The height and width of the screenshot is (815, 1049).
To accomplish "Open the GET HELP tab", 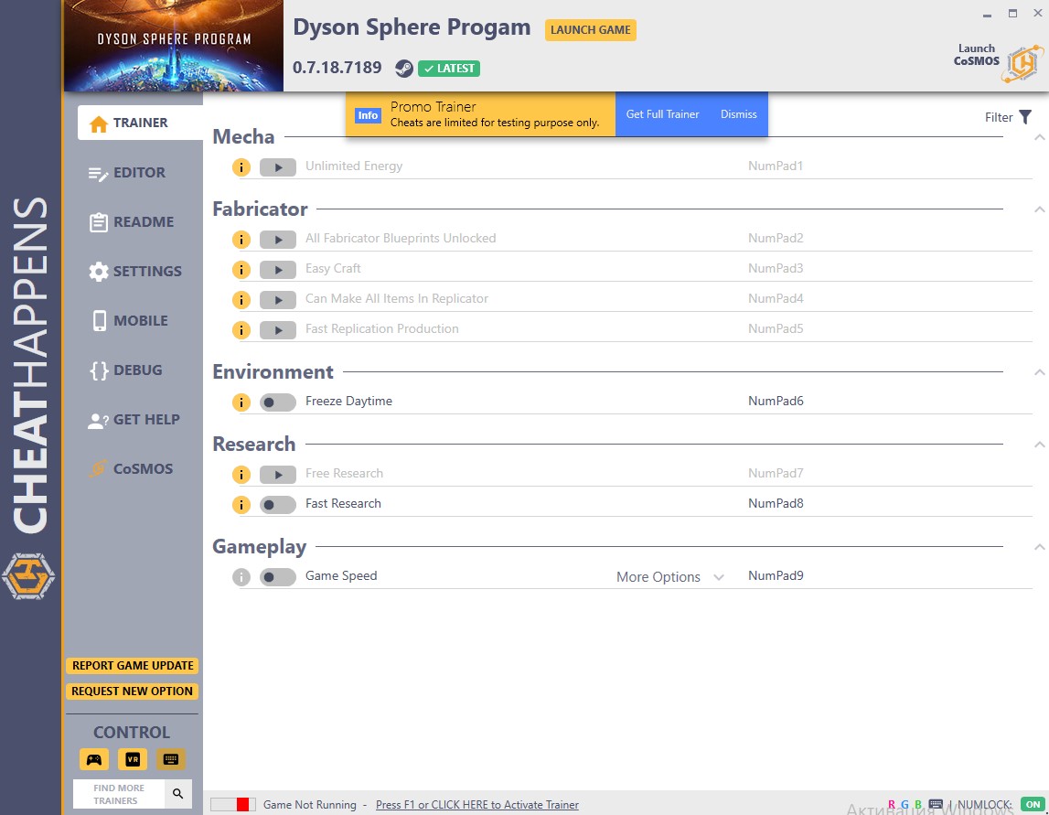I will coord(134,420).
